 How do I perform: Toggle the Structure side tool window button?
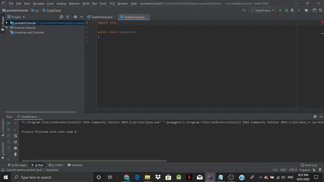3,128
